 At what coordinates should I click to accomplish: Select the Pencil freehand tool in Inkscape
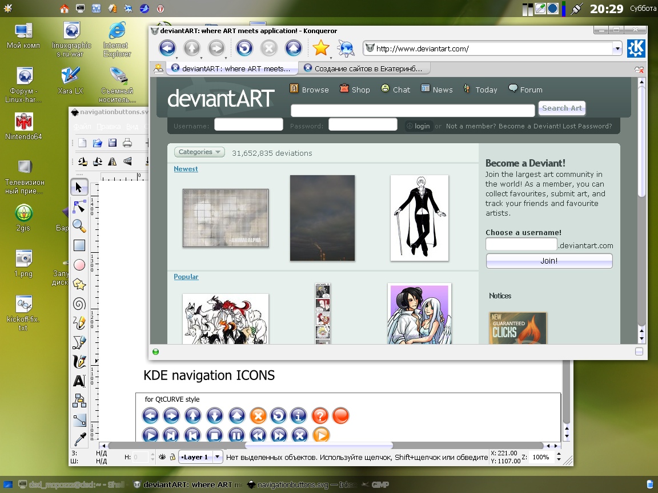pos(79,323)
